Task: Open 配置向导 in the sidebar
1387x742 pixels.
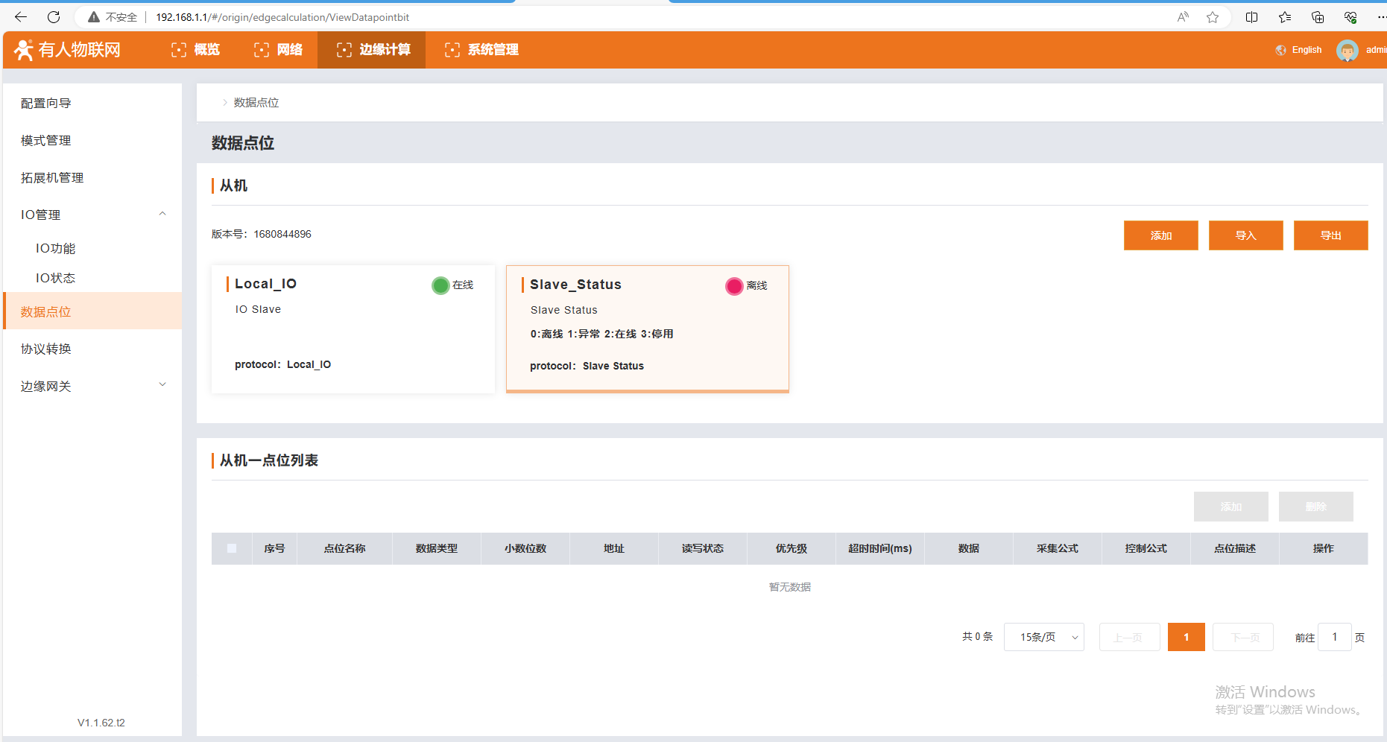Action: (92, 104)
